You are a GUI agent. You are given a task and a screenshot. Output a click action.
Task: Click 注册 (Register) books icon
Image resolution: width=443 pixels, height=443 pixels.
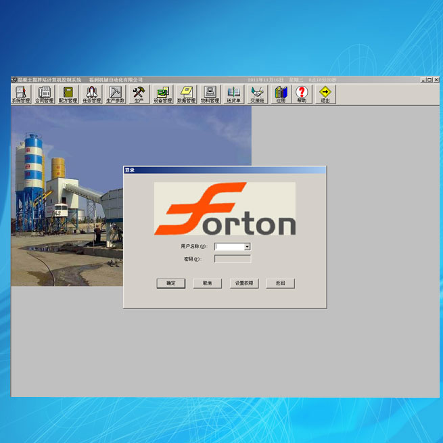pyautogui.click(x=281, y=95)
